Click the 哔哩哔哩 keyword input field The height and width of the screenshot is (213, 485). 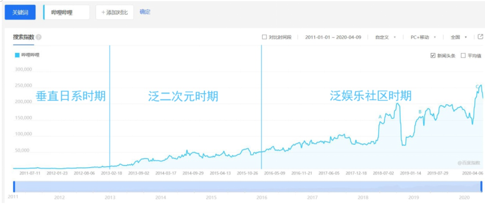[x=67, y=12]
